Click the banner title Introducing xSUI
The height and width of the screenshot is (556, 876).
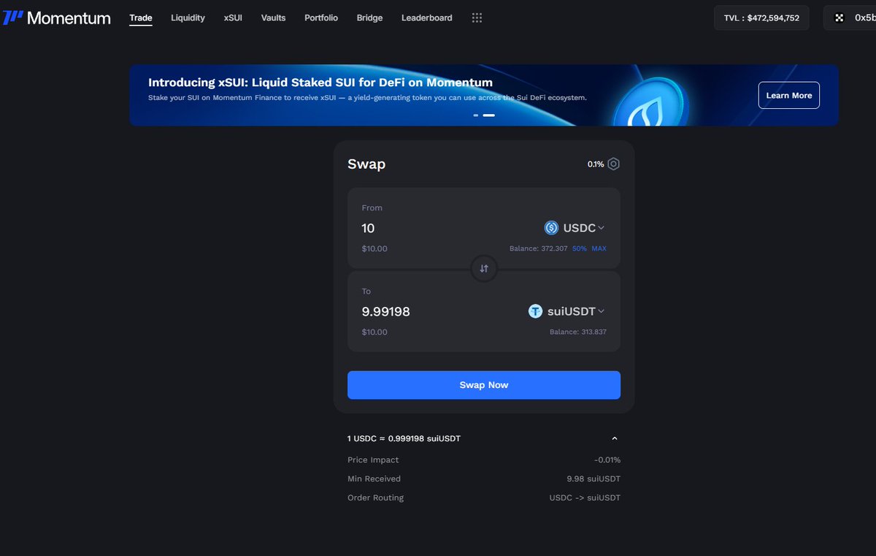320,83
